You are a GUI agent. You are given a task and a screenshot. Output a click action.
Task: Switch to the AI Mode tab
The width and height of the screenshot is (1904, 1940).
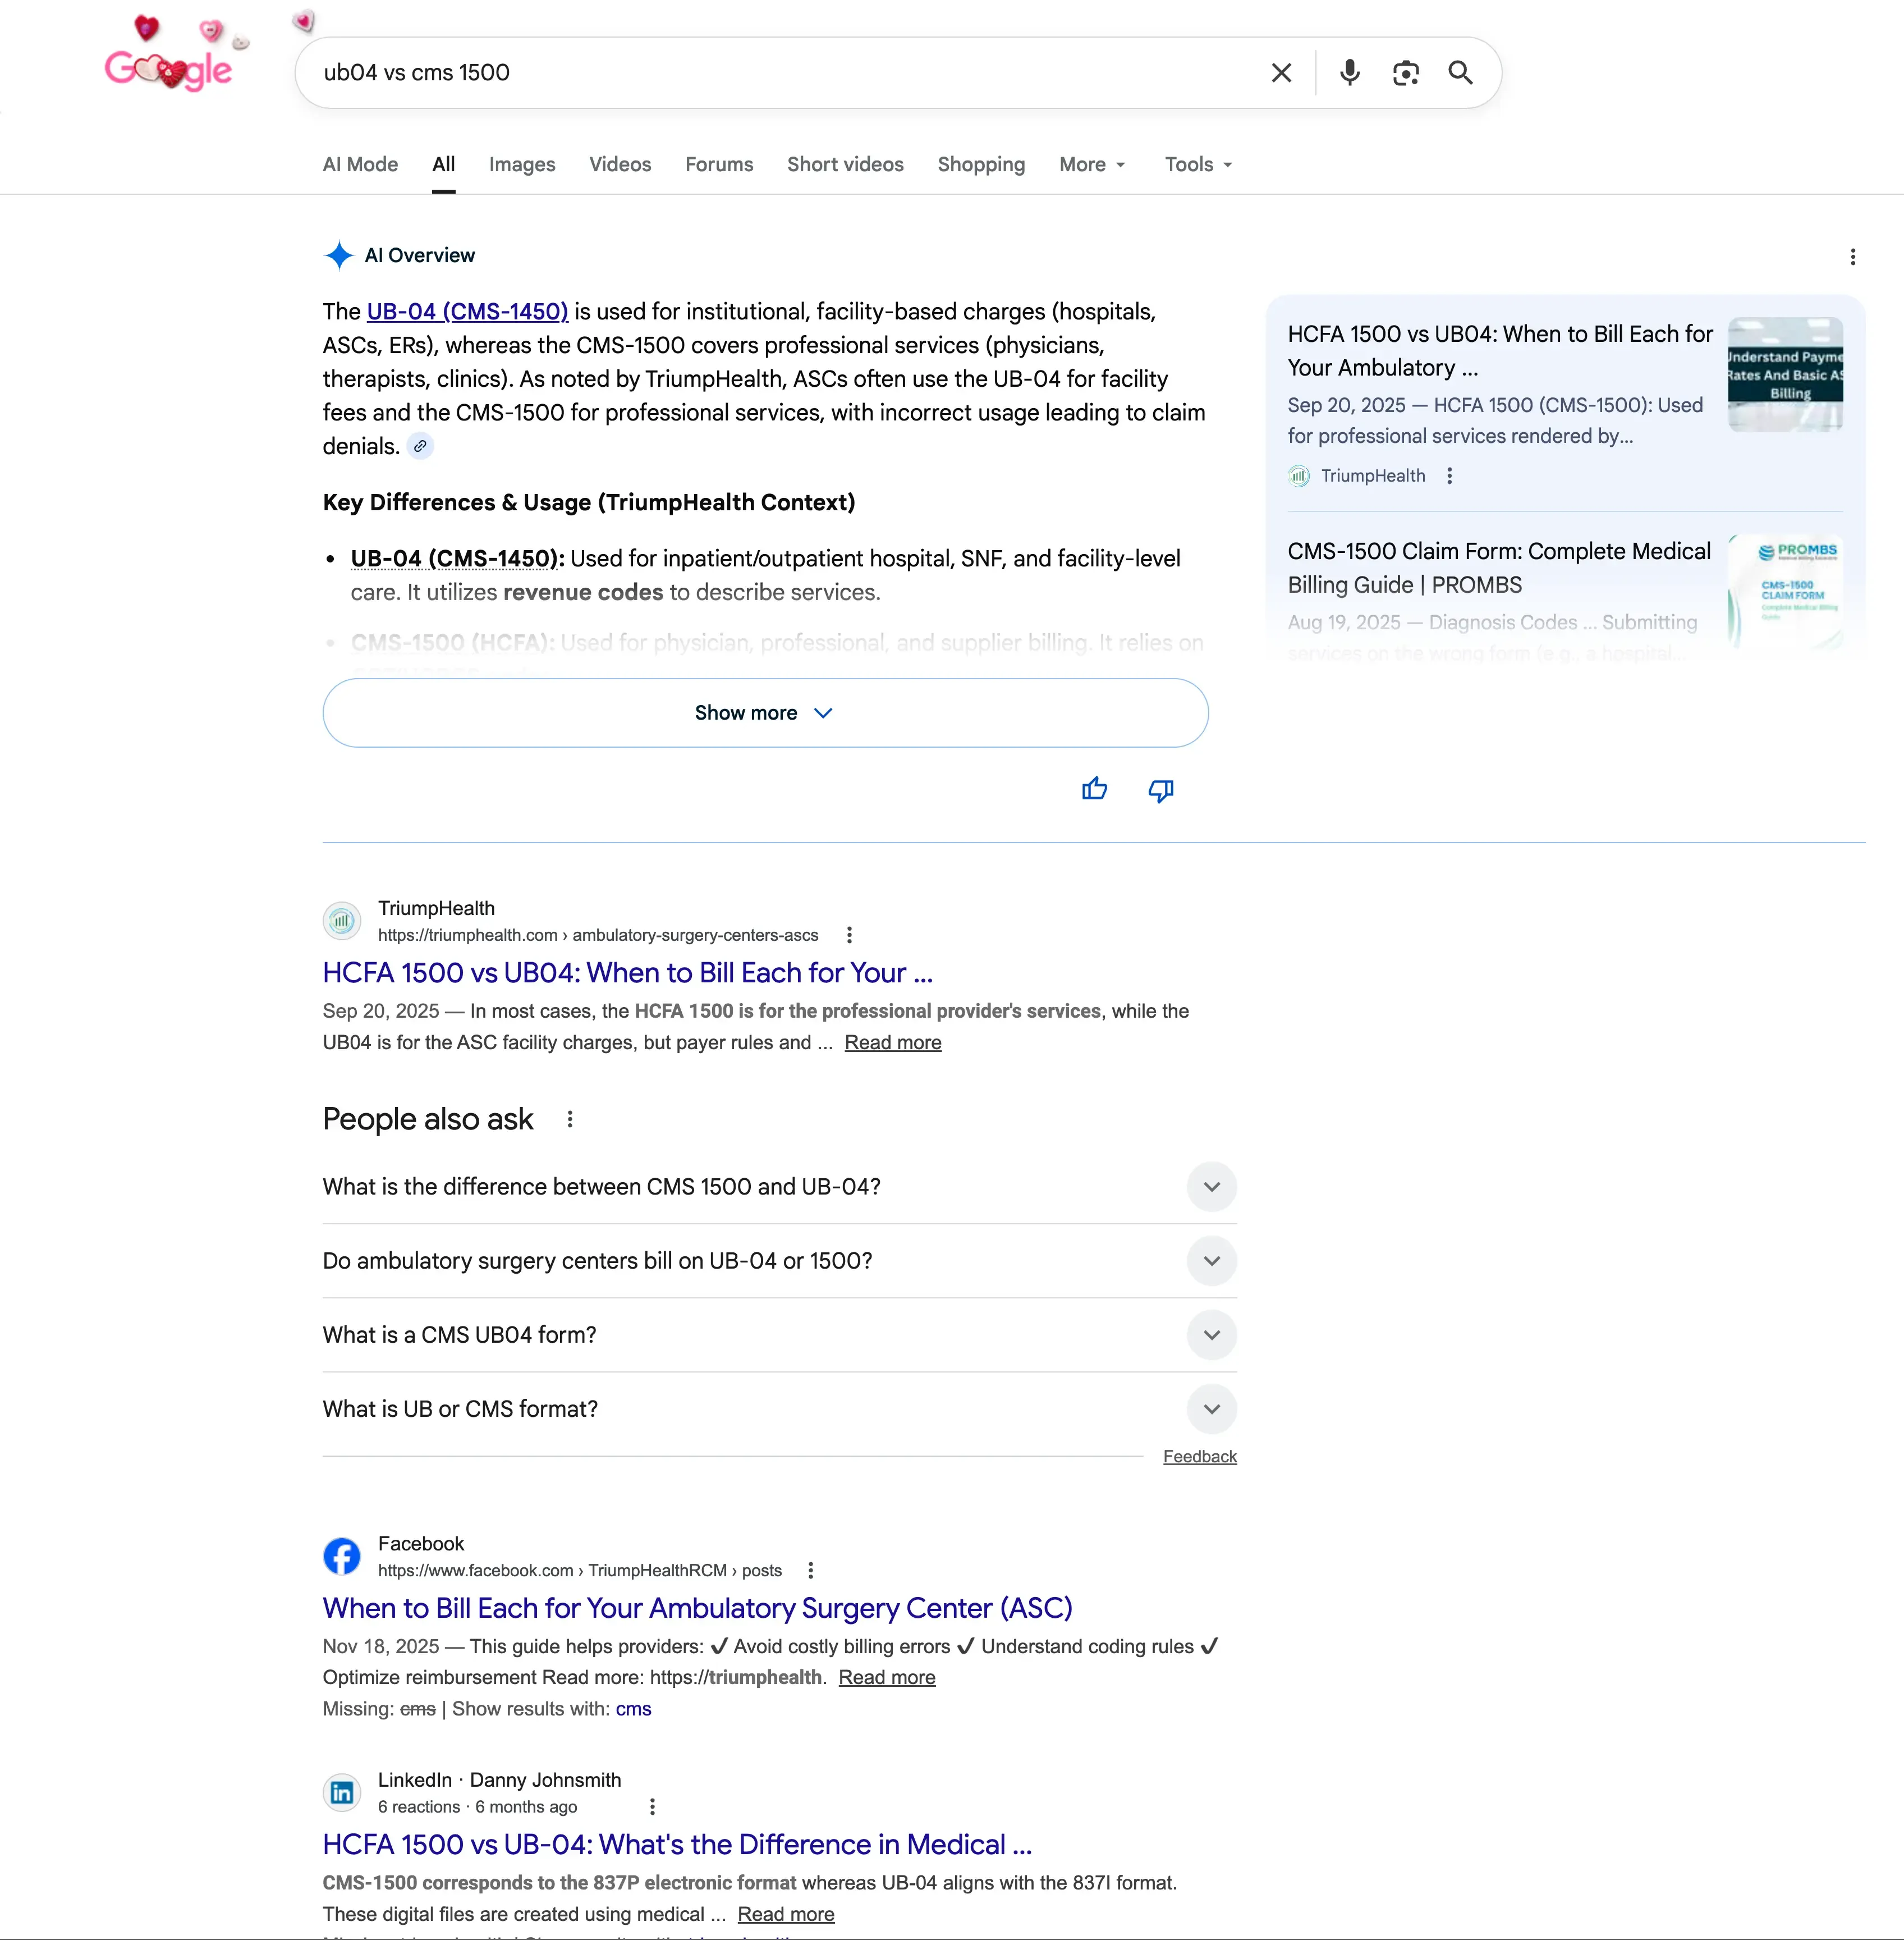(x=359, y=164)
